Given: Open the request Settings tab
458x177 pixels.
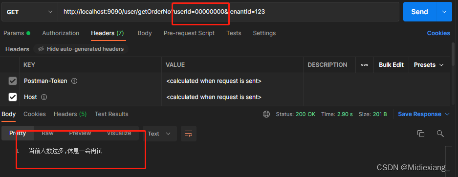Looking at the screenshot, I should [264, 33].
